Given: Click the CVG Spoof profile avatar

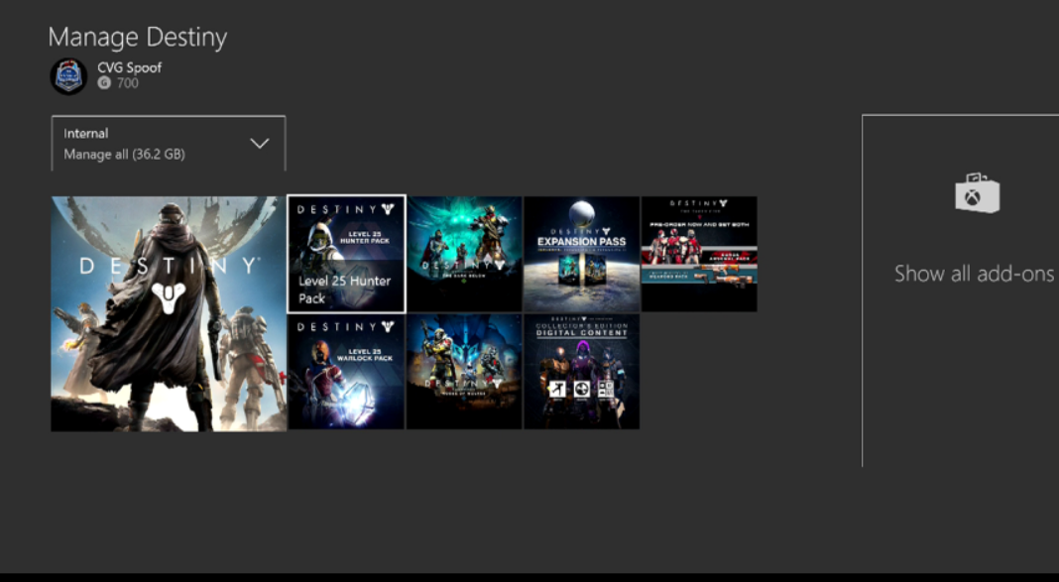Looking at the screenshot, I should point(68,75).
